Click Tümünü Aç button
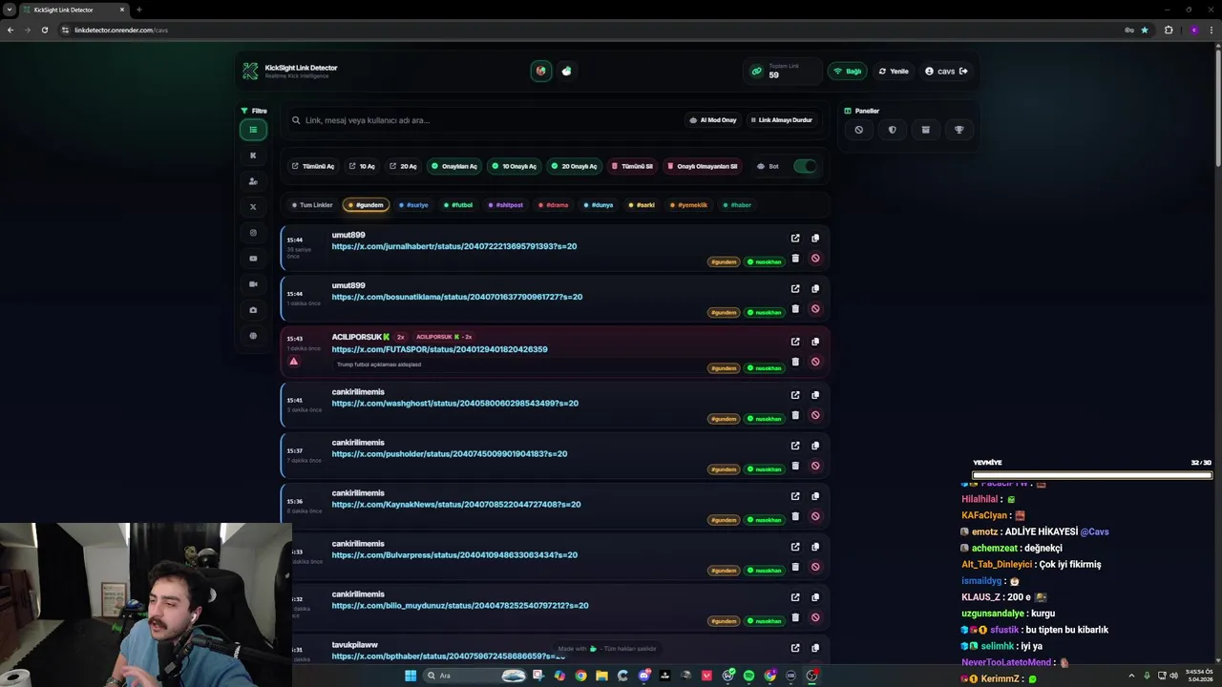1222x687 pixels. coord(313,166)
